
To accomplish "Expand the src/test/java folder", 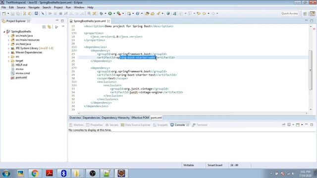I will [8, 44].
